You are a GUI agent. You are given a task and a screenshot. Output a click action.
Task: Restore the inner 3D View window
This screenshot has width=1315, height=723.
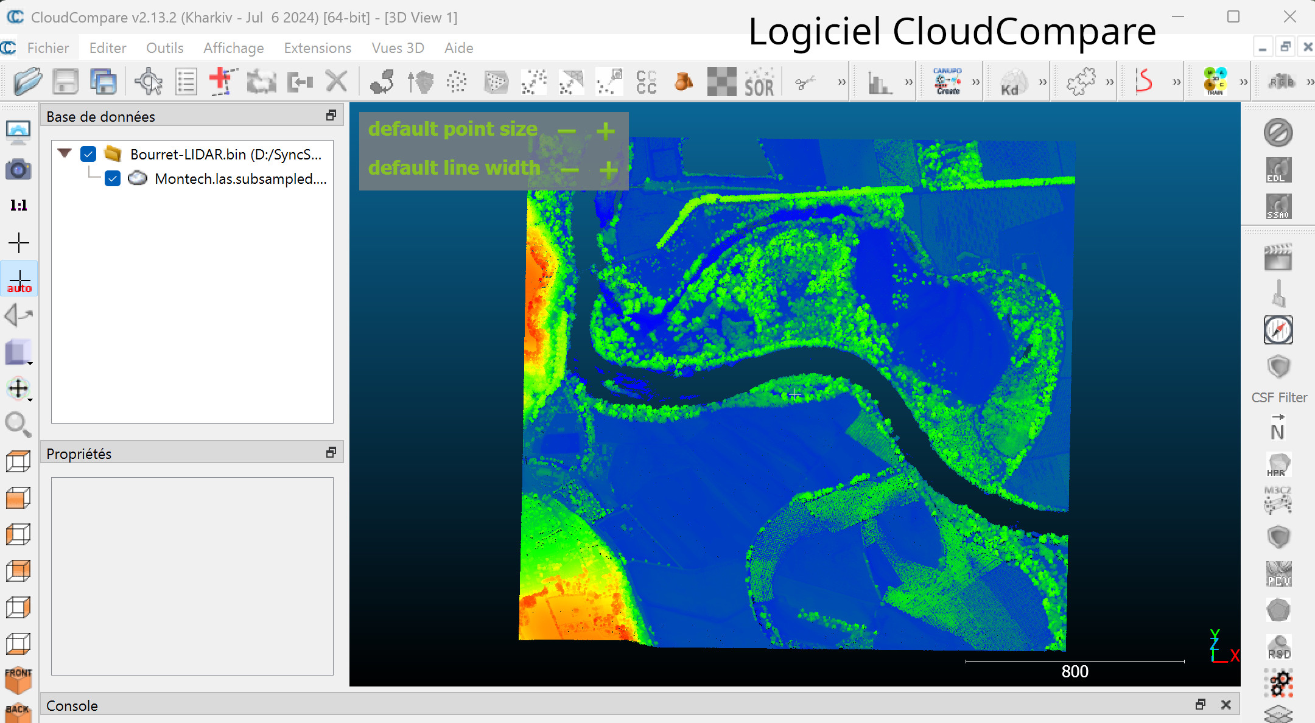click(x=1285, y=47)
